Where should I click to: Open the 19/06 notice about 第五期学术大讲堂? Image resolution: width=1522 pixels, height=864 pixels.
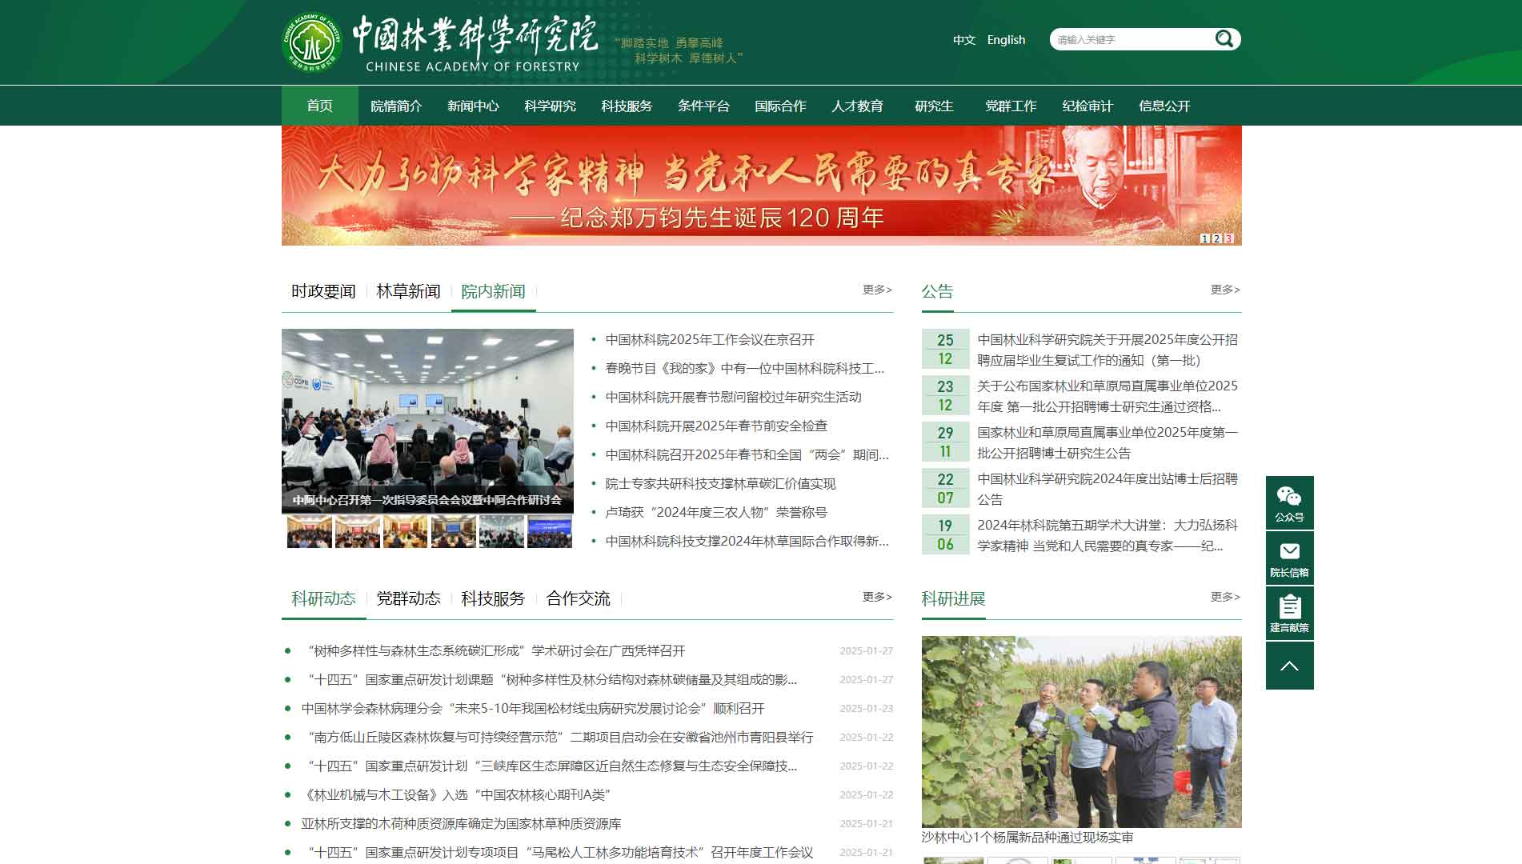(1107, 535)
